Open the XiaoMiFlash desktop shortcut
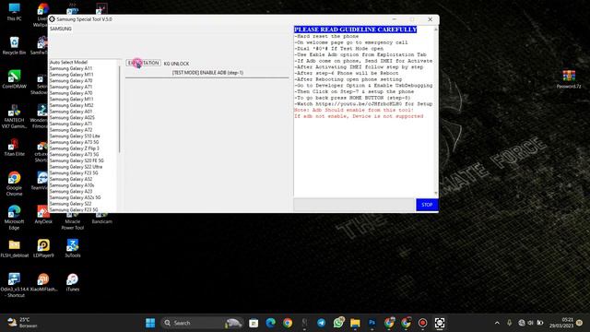This screenshot has width=590, height=332. tap(43, 282)
